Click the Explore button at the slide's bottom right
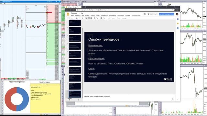 pos(172,99)
